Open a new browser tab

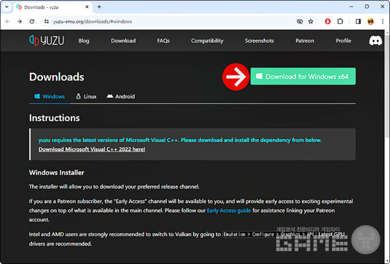click(x=99, y=7)
